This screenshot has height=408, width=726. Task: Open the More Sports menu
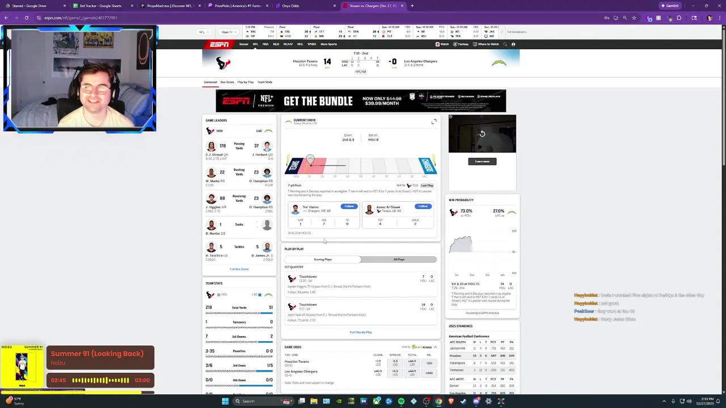click(328, 44)
